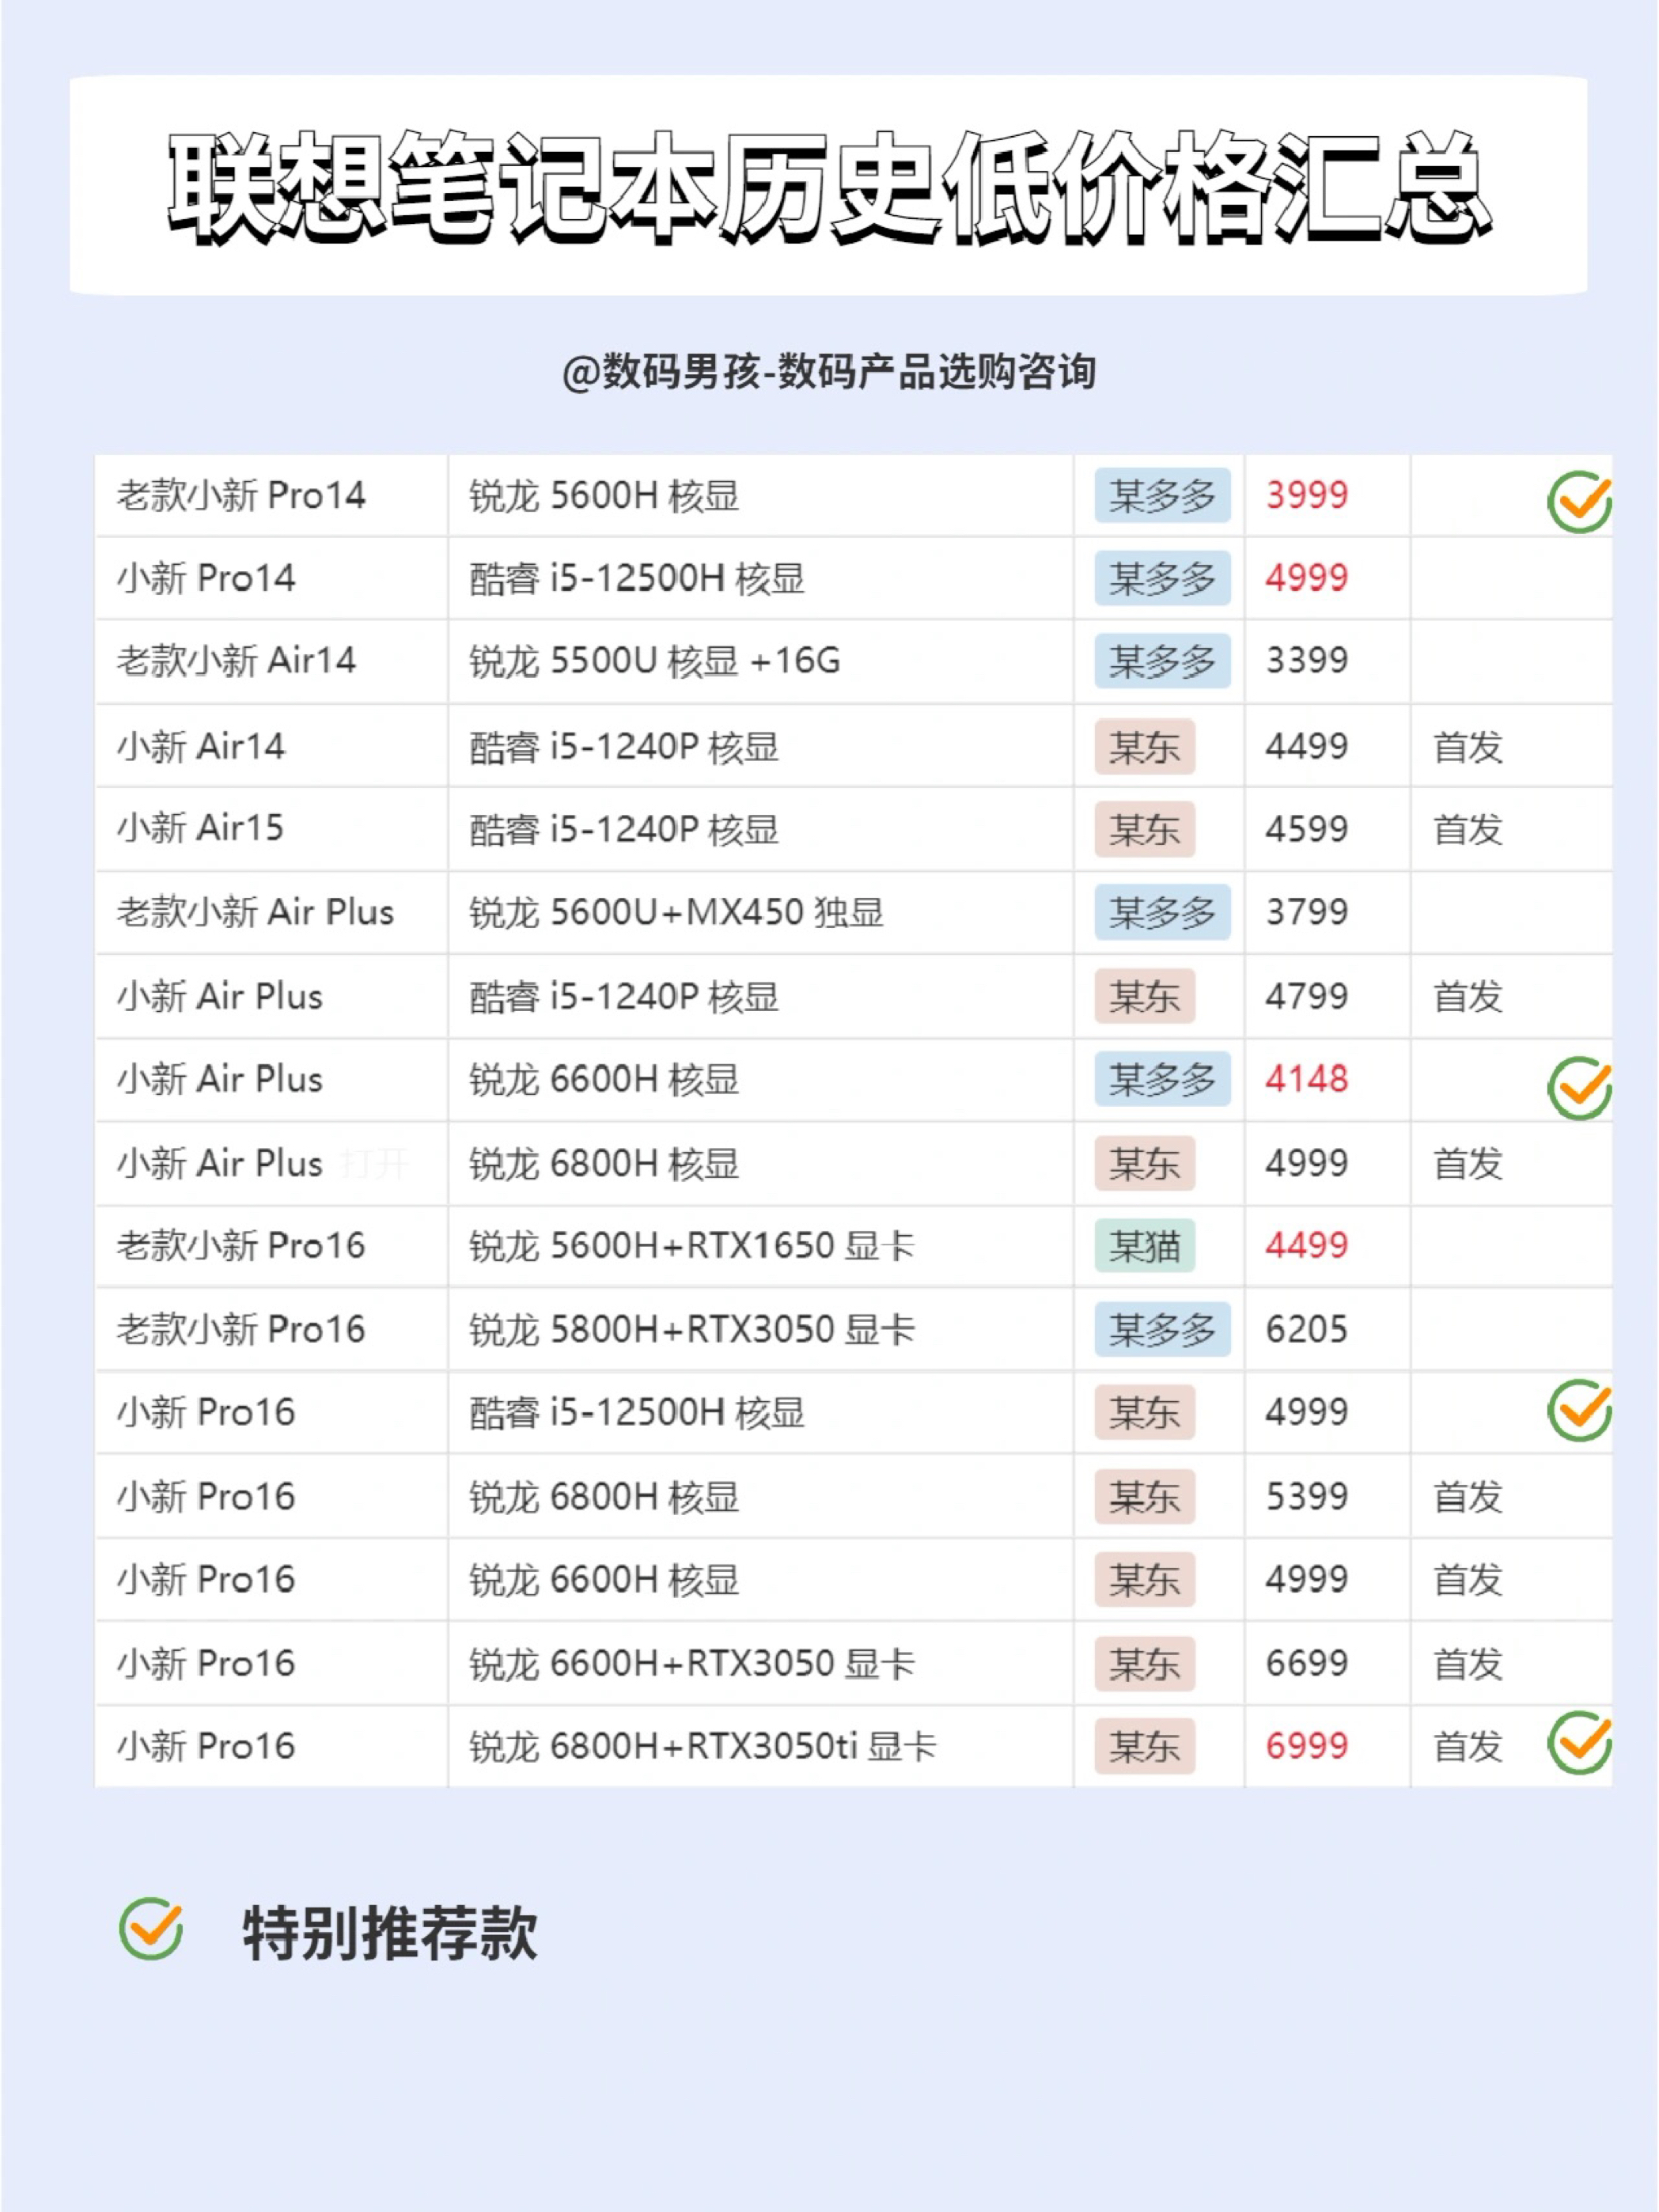Click 首发 label on 小新 Air15 row
The image size is (1659, 2212).
[1467, 829]
